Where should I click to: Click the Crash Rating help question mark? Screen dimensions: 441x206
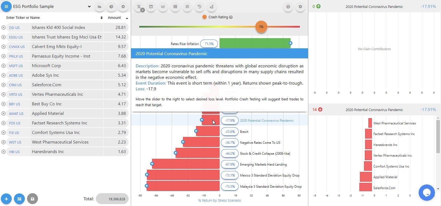[231, 17]
